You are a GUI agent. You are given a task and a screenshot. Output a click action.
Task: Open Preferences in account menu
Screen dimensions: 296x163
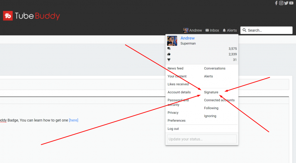(176, 121)
